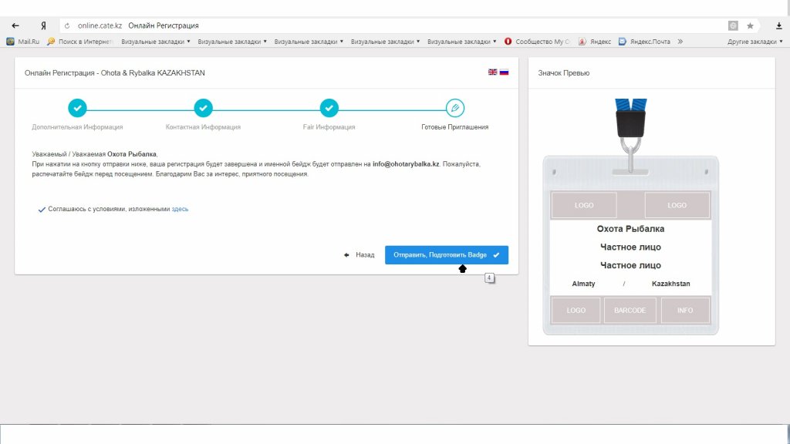Click the BARCODE box on the badge preview
The width and height of the screenshot is (790, 444).
tap(630, 310)
